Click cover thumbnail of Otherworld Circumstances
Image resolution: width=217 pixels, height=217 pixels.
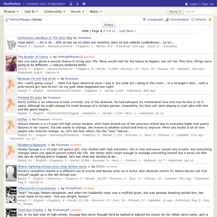tap(11, 195)
